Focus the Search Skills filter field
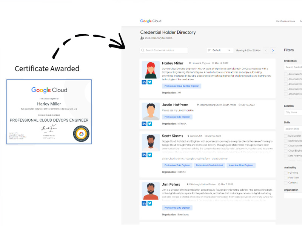Image resolution: width=302 pixels, height=226 pixels. click(293, 129)
